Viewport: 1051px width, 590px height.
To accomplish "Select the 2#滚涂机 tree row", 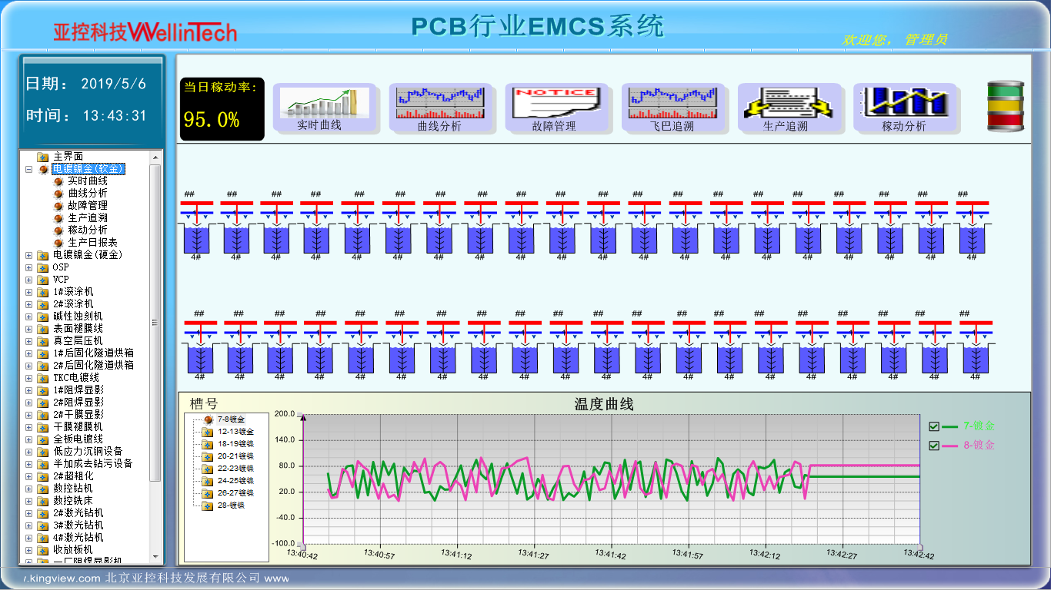I will [x=73, y=304].
